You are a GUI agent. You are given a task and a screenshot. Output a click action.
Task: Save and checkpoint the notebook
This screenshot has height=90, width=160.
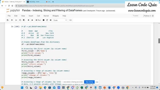[8, 20]
